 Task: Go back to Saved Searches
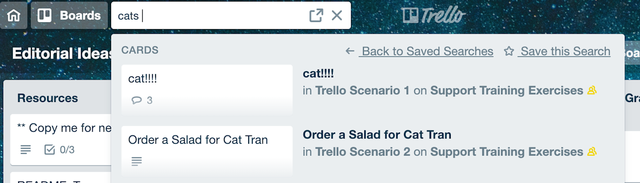click(x=419, y=51)
